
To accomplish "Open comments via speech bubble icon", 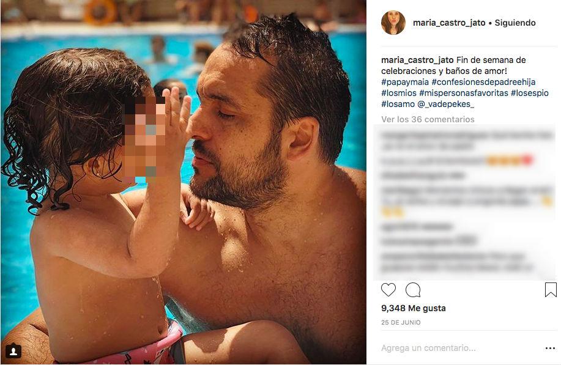I will coord(413,290).
